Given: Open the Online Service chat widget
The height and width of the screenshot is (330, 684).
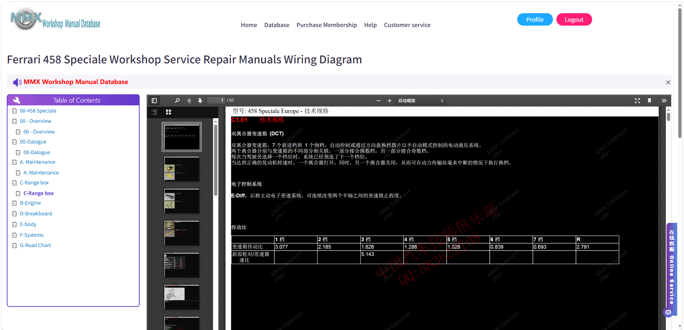Looking at the screenshot, I should click(x=671, y=269).
